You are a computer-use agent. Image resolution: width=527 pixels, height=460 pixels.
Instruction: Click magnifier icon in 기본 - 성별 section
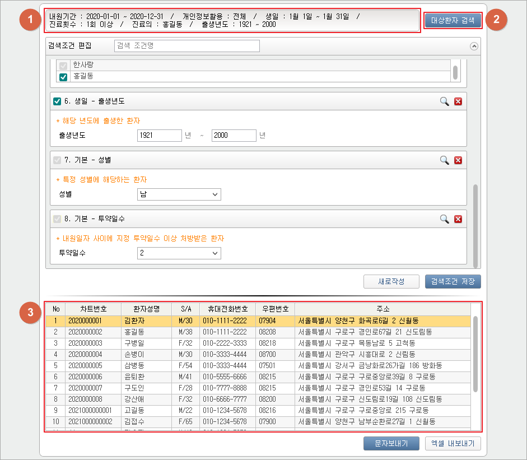[444, 160]
